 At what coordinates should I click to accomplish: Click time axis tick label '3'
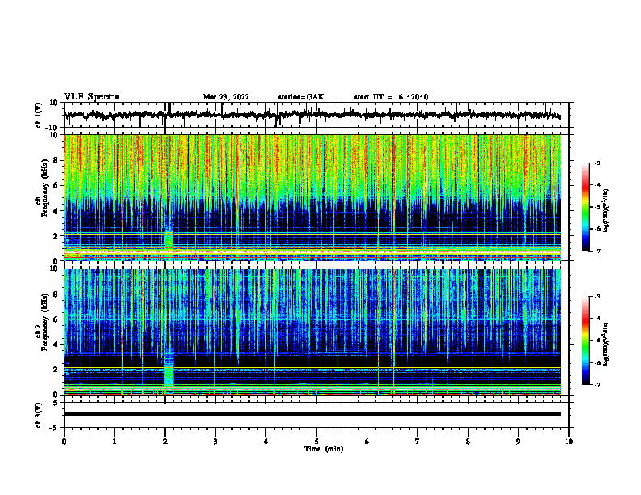(x=215, y=442)
